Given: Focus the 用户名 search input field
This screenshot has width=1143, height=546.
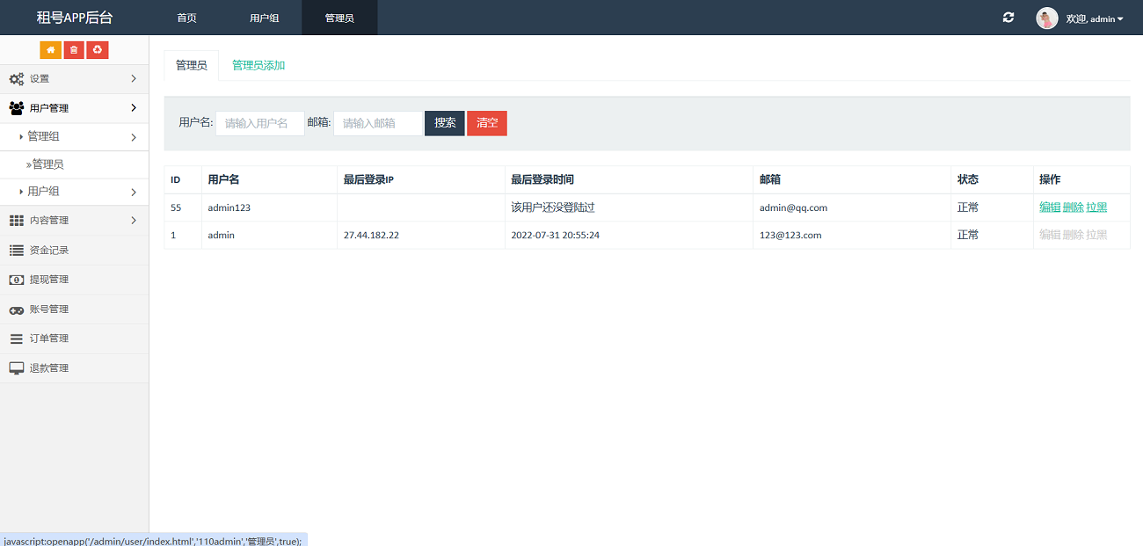Looking at the screenshot, I should coord(259,123).
